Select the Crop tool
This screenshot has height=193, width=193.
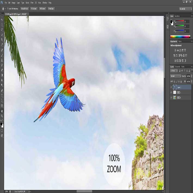click(2, 39)
